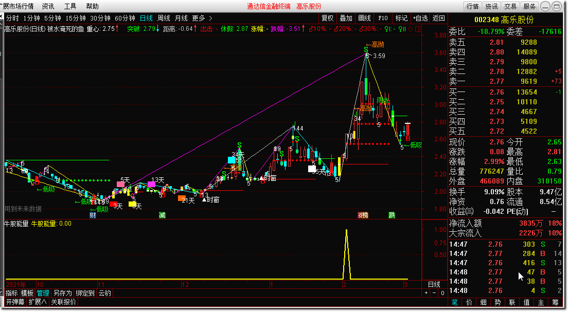Screen dimensions: 569x312
Task: Click the 跌 marker under the chart
Action: [392, 215]
